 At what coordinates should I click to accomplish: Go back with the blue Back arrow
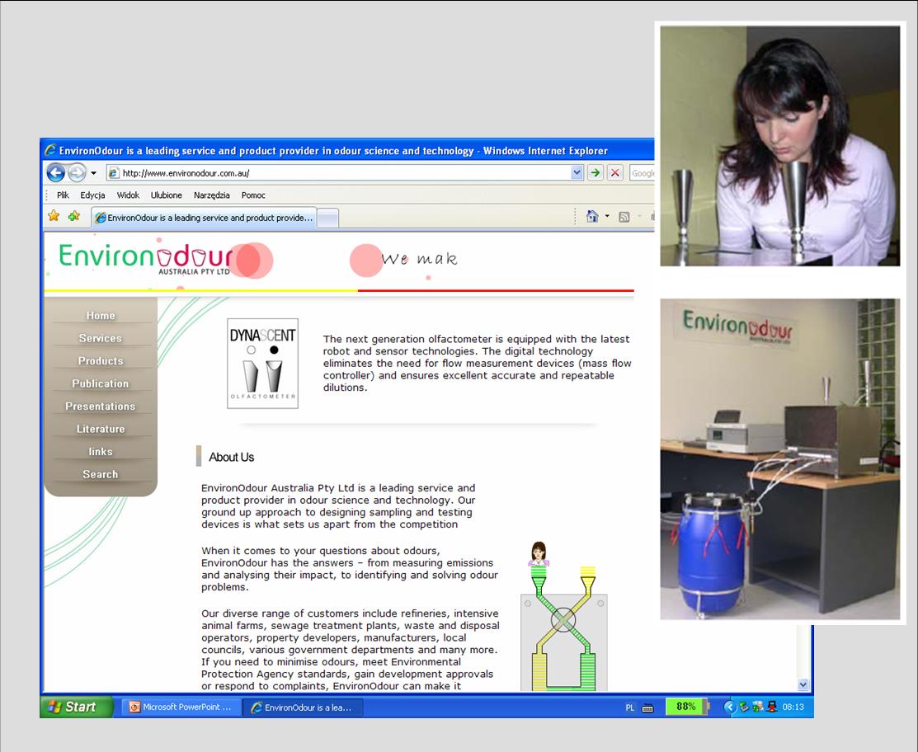[x=55, y=172]
